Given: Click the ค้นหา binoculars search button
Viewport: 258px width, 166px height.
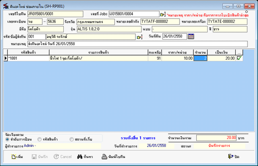Looking at the screenshot, I should (85, 157).
